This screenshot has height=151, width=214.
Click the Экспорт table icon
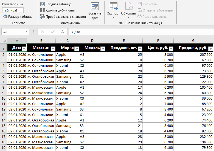click(114, 6)
